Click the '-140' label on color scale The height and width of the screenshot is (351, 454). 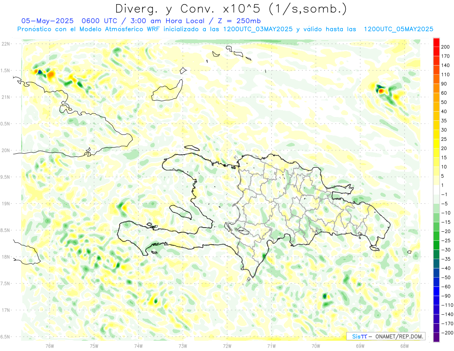coord(447,314)
